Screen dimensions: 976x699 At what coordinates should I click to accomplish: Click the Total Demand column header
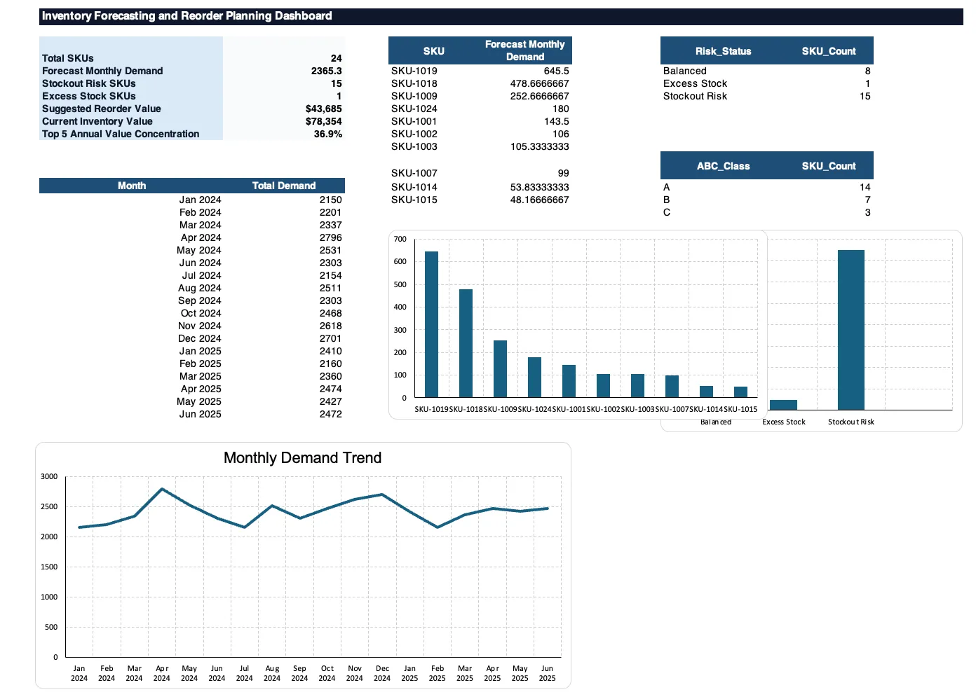point(284,186)
